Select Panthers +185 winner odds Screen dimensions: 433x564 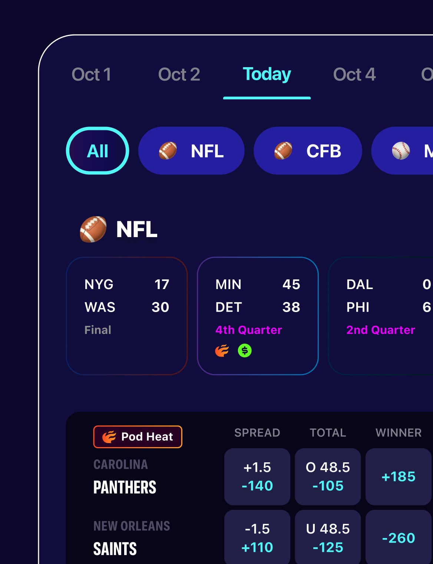(398, 477)
